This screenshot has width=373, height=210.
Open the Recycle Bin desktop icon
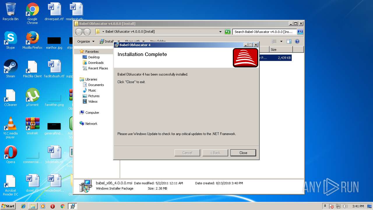10,12
